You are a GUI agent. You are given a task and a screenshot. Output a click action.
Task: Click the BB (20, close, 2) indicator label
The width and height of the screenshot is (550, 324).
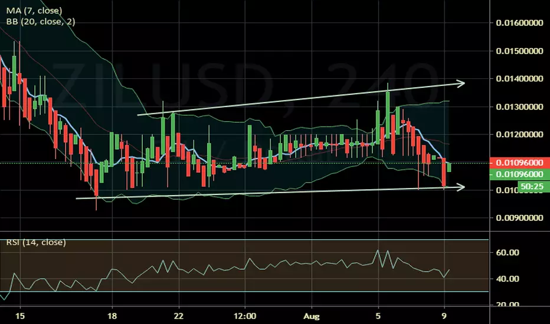41,22
